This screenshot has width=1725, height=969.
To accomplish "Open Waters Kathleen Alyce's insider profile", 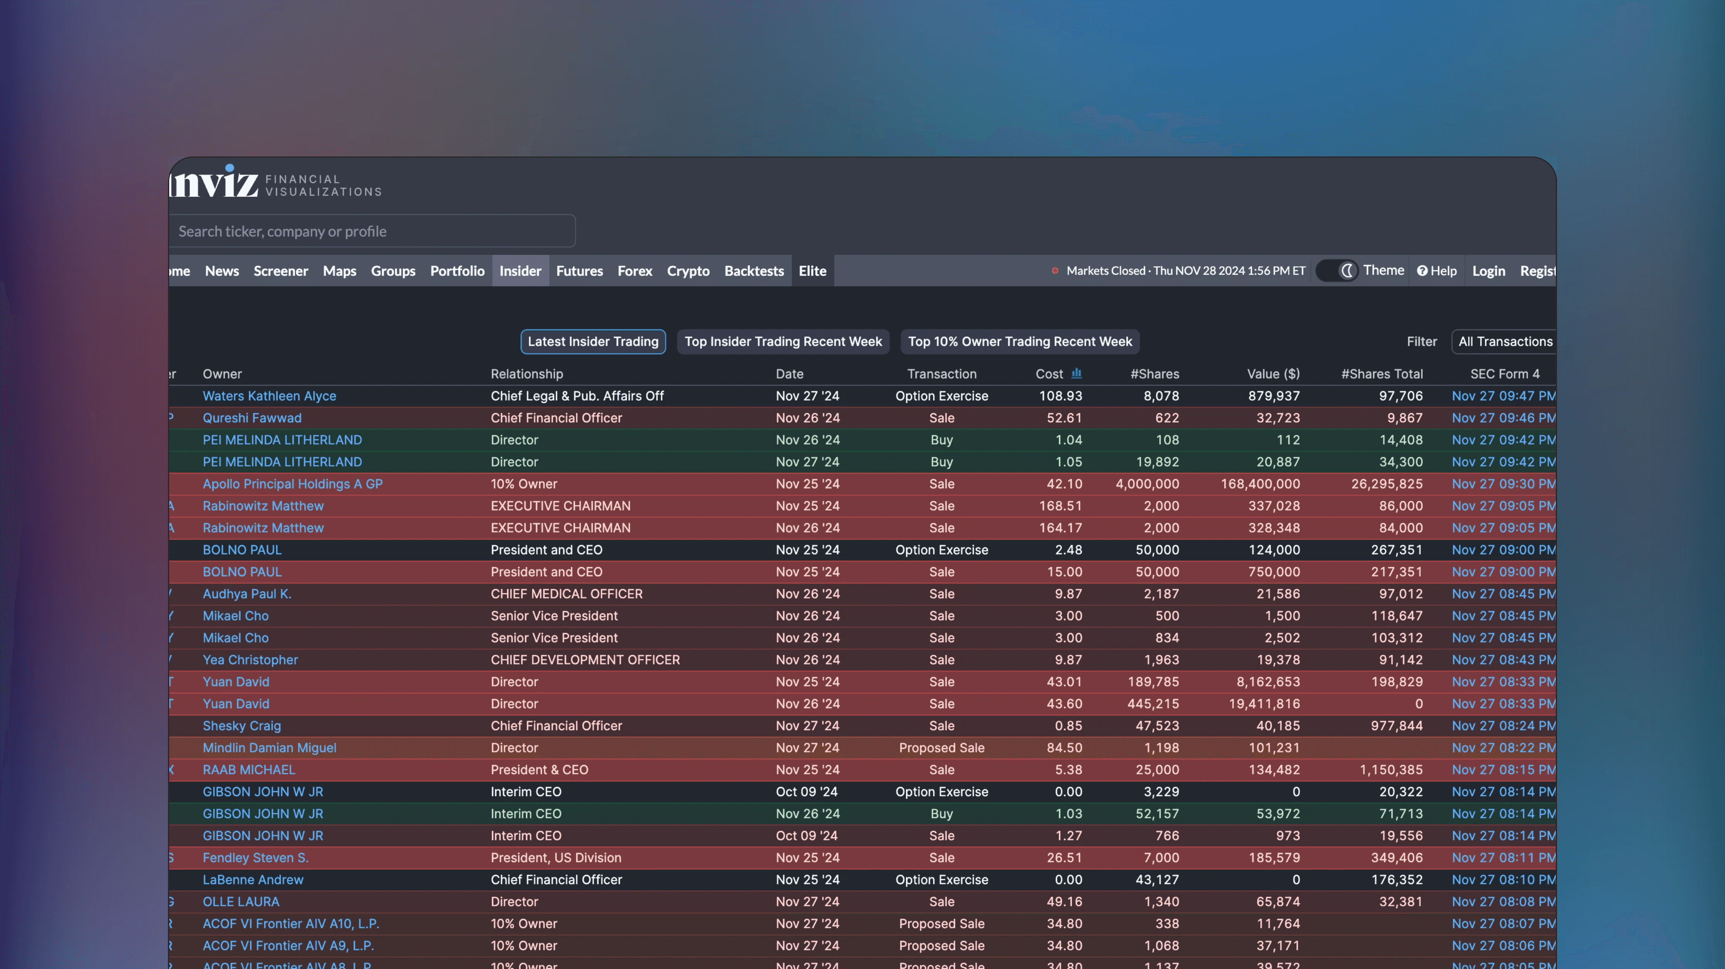I will pos(269,395).
